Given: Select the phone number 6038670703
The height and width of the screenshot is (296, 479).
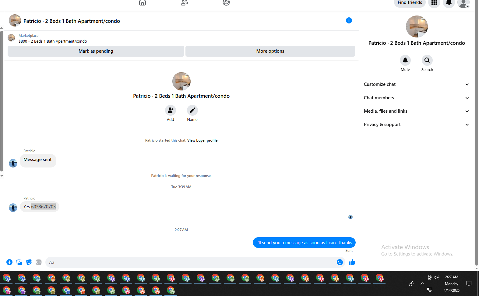Looking at the screenshot, I should [x=44, y=207].
